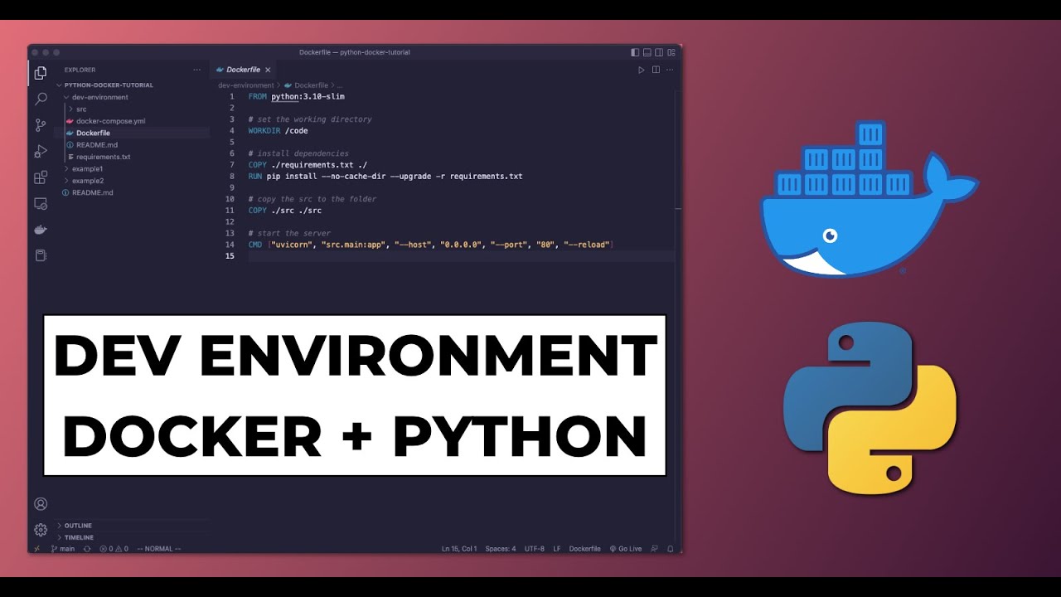
Task: Open the Remote Explorer view
Action: pos(41,203)
